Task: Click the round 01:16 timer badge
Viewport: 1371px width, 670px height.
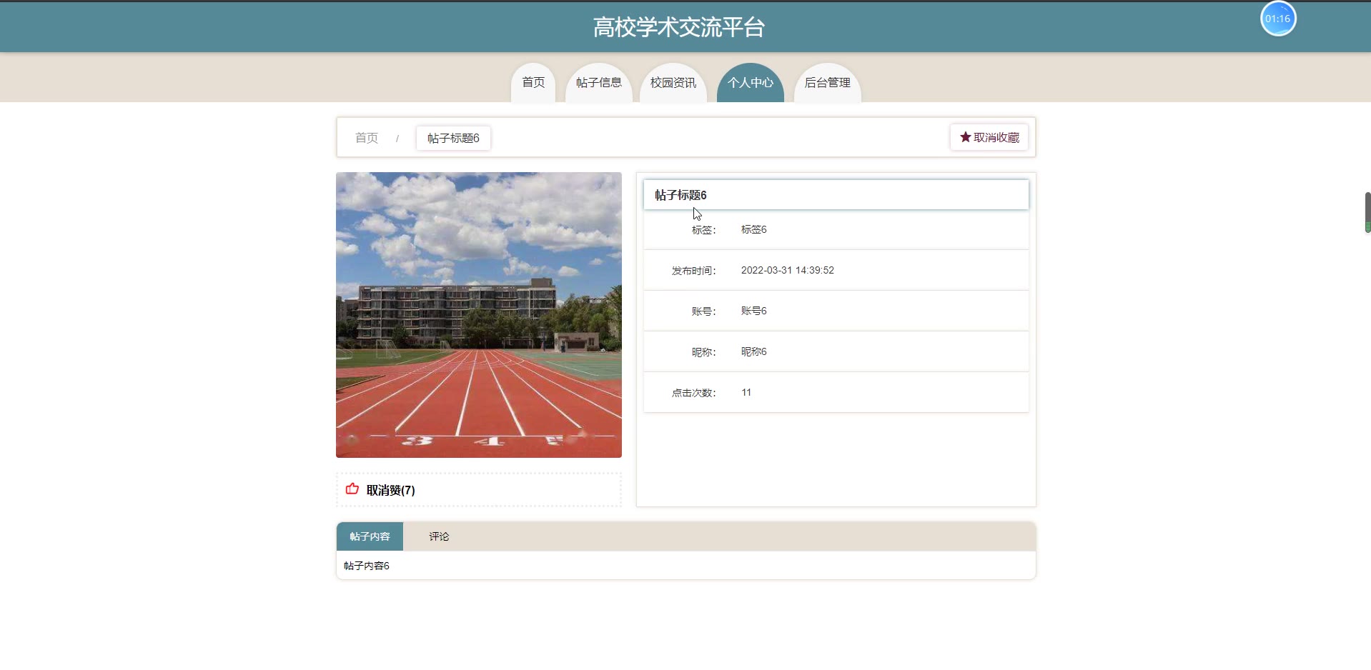Action: tap(1277, 19)
